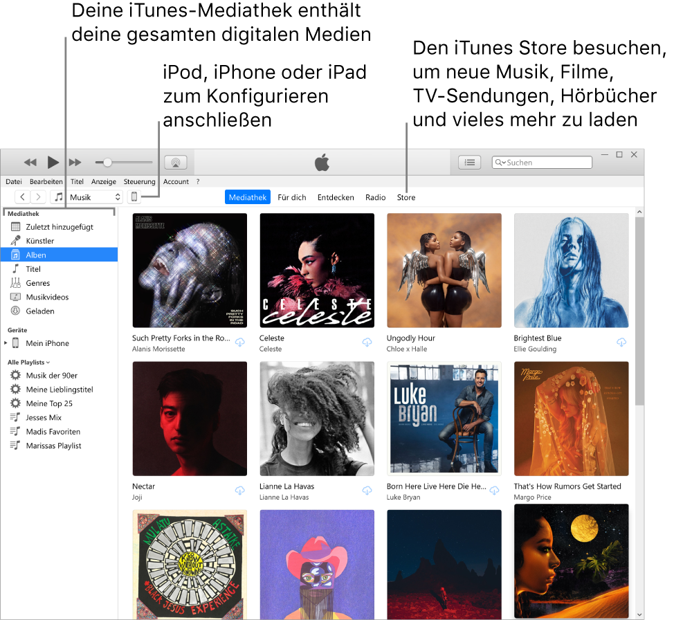Download Nectar album via cloud icon
674x620 pixels.
pyautogui.click(x=240, y=491)
